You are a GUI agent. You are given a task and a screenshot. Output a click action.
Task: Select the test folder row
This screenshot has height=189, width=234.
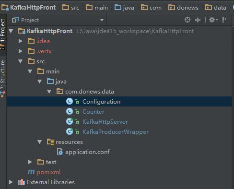tap(119, 162)
